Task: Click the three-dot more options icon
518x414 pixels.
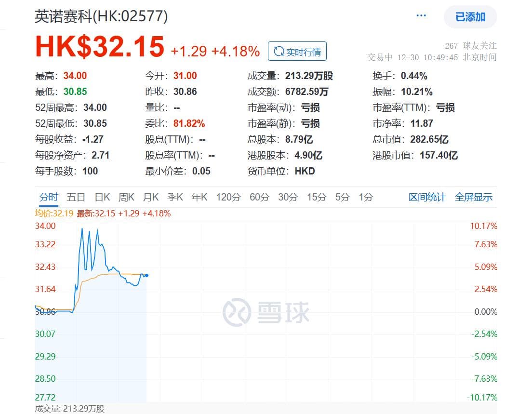Action: [x=421, y=16]
